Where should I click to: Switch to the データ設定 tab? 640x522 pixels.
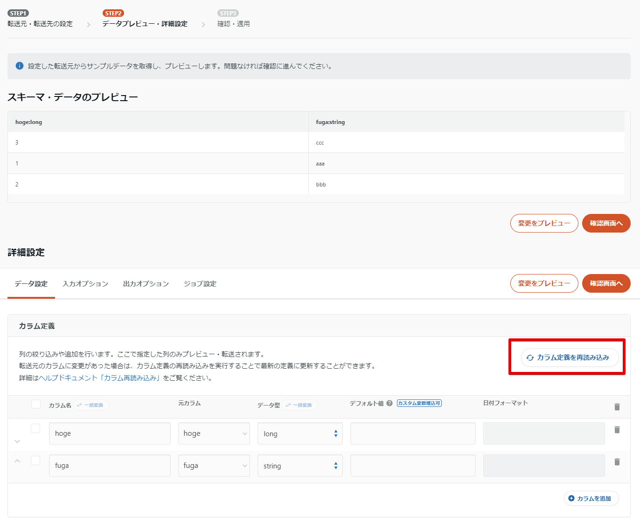pyautogui.click(x=31, y=284)
